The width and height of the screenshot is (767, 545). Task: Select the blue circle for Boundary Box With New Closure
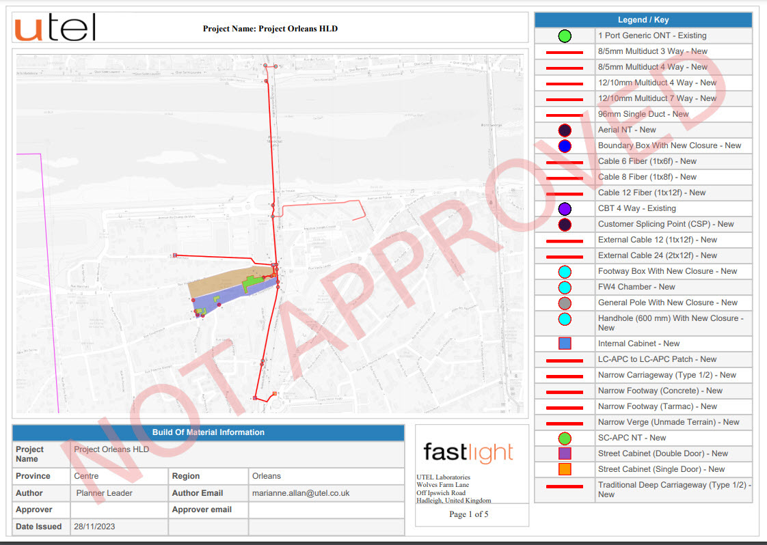(x=565, y=145)
